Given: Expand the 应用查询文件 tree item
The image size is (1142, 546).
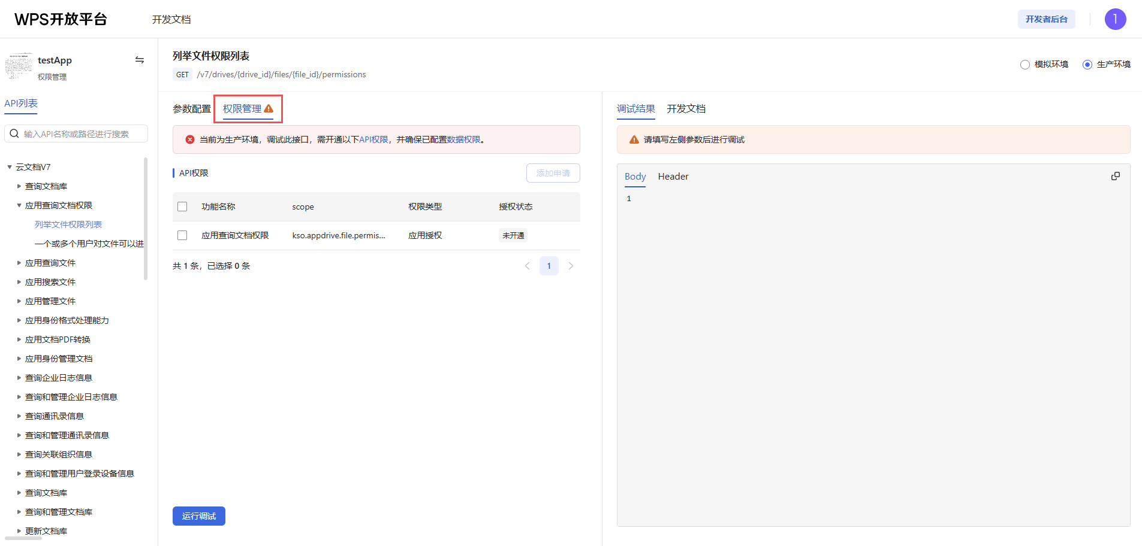Looking at the screenshot, I should pos(19,263).
